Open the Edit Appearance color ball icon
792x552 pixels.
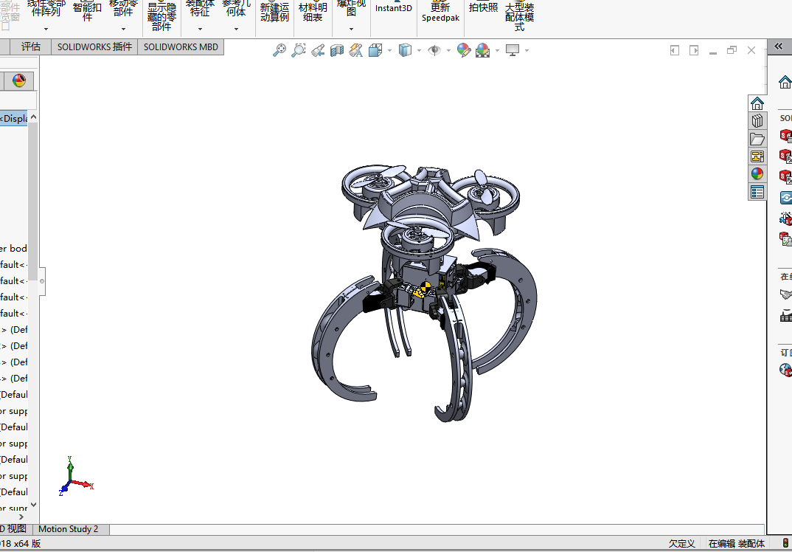[x=464, y=50]
